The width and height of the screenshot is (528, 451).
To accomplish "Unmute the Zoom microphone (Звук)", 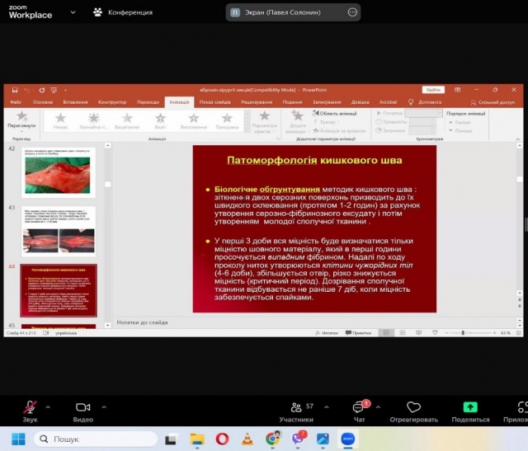I will pyautogui.click(x=30, y=407).
